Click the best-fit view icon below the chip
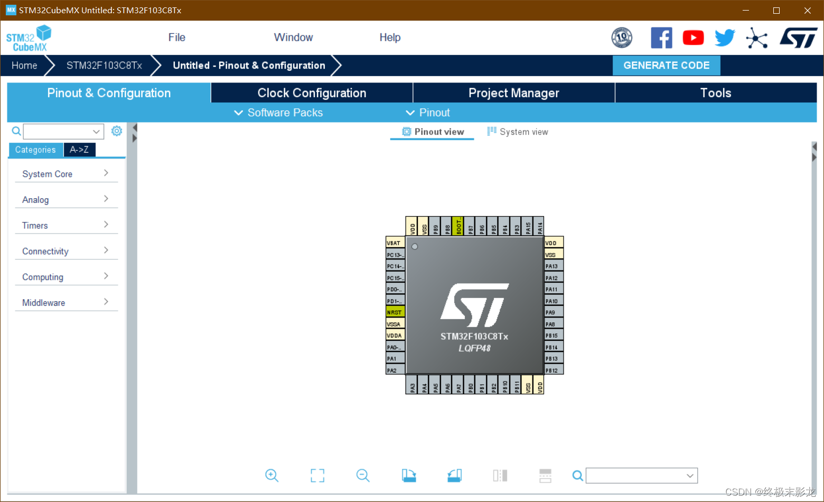Image resolution: width=824 pixels, height=502 pixels. pyautogui.click(x=317, y=475)
